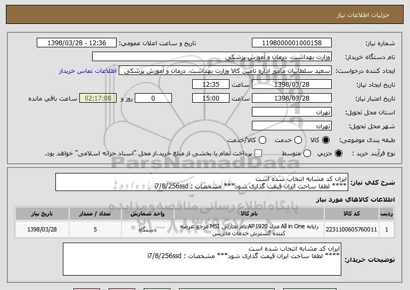This screenshot has height=290, width=410.
Task: Click the نوع فرآیند خرید label
Action: (x=373, y=153)
